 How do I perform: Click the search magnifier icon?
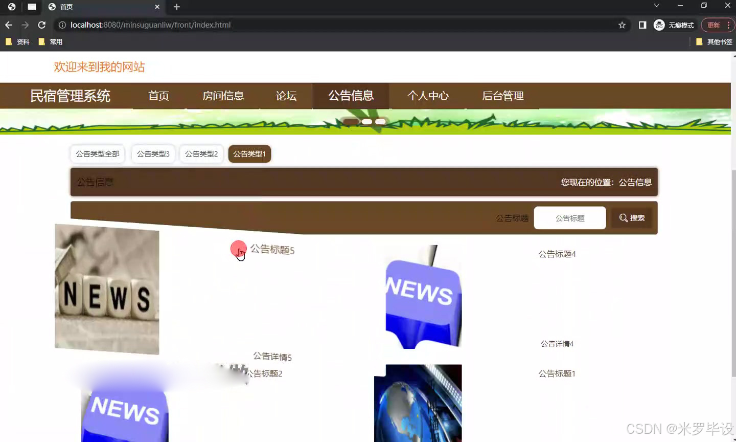[623, 217]
